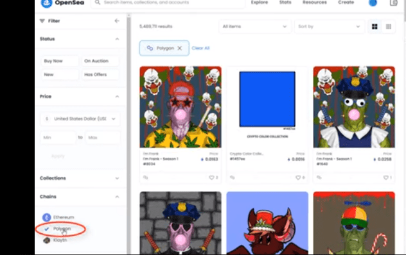The image size is (406, 255).
Task: Open the Explore menu
Action: 260,3
